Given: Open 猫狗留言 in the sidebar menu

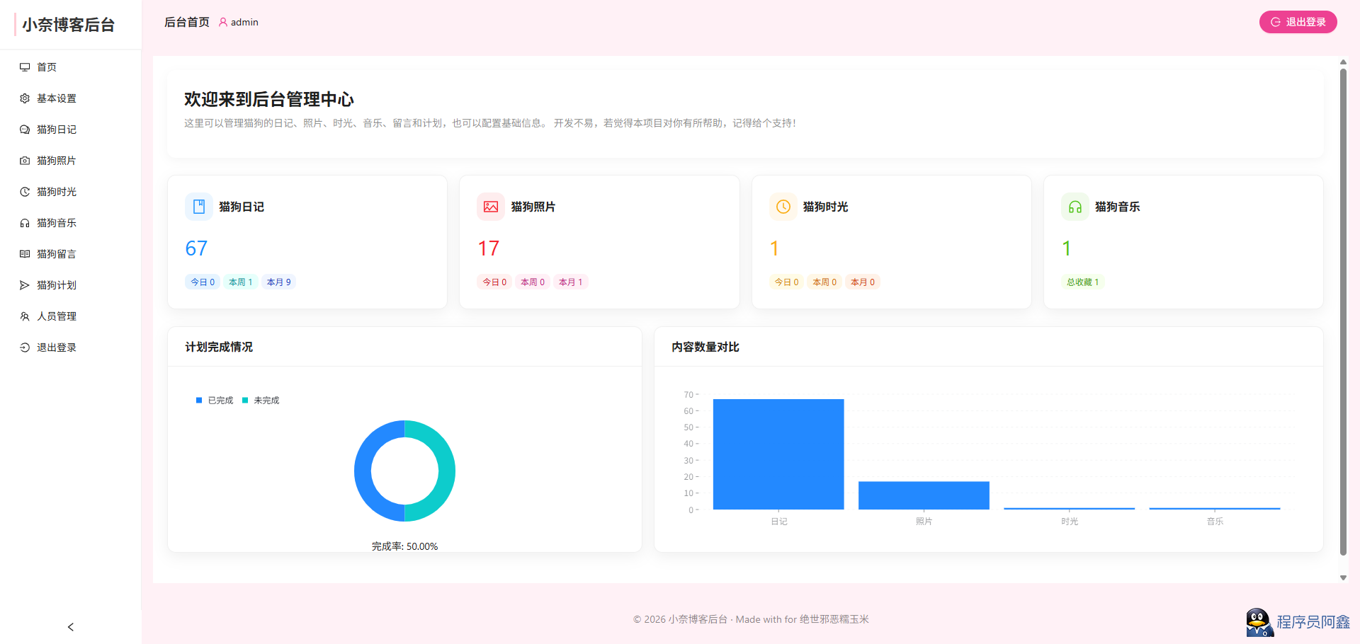Looking at the screenshot, I should [57, 254].
